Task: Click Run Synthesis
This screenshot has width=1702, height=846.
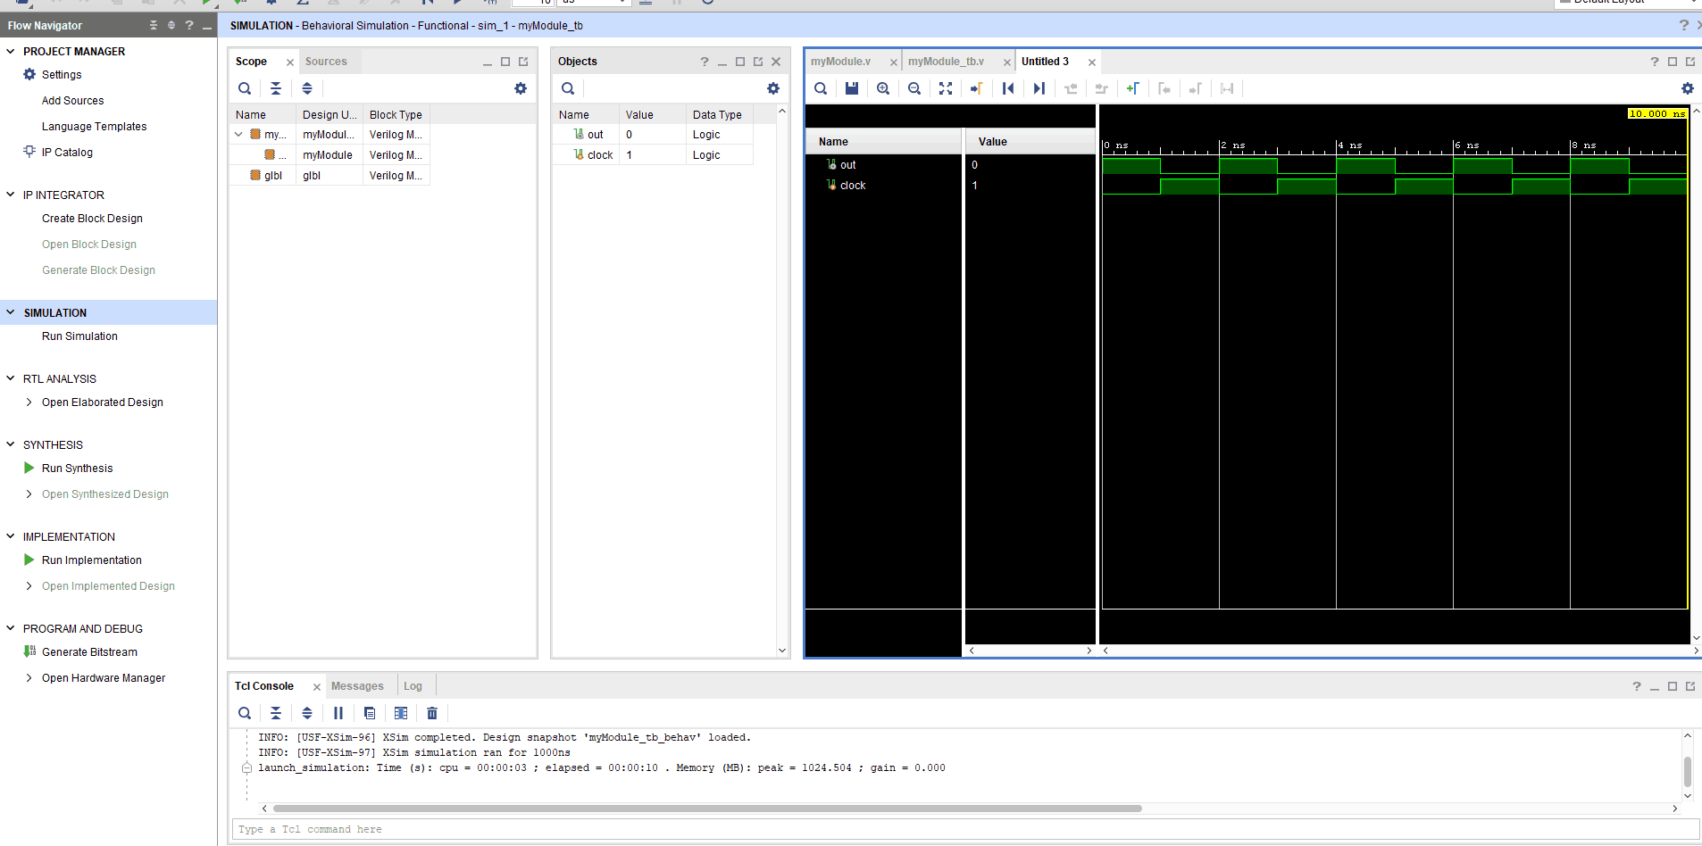Action: tap(77, 469)
